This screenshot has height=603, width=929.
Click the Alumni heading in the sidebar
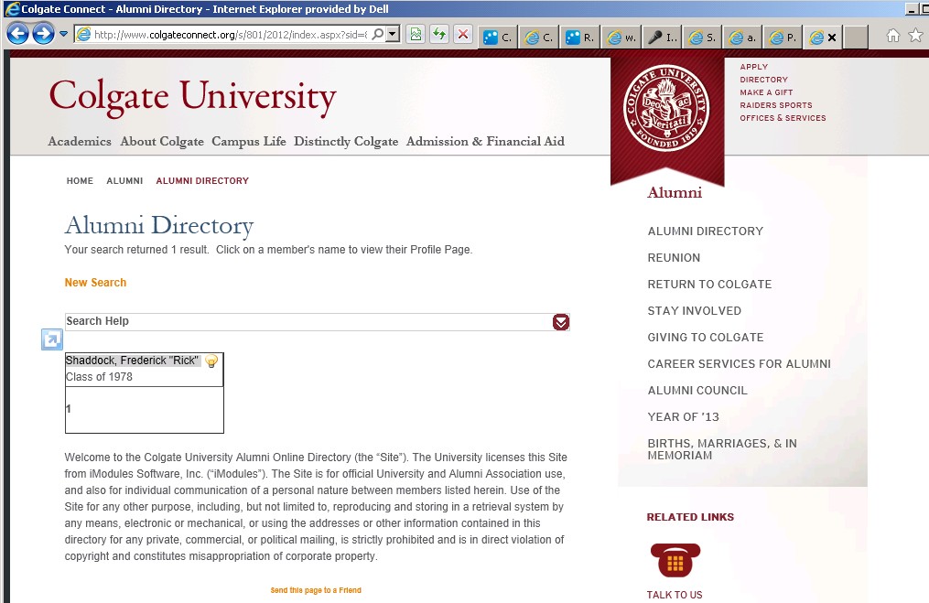[x=675, y=192]
